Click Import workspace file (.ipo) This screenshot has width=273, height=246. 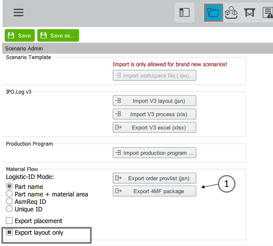pos(155,75)
